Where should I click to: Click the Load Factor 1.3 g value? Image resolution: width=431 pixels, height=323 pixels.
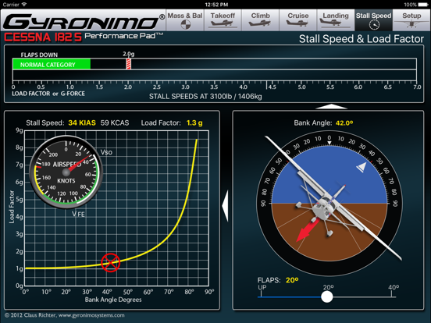(194, 122)
